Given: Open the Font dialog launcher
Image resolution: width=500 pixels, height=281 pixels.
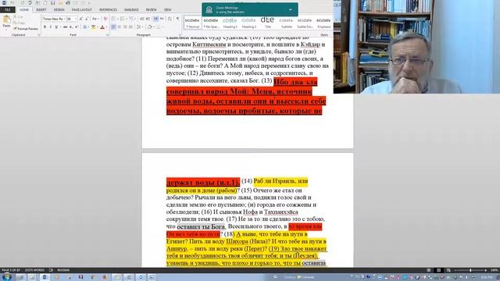Looking at the screenshot, I should pos(107,34).
